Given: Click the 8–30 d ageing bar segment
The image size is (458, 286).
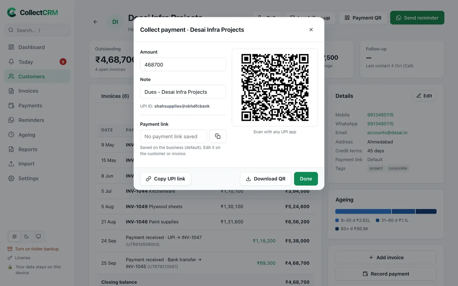Looking at the screenshot, I should click(x=363, y=211).
